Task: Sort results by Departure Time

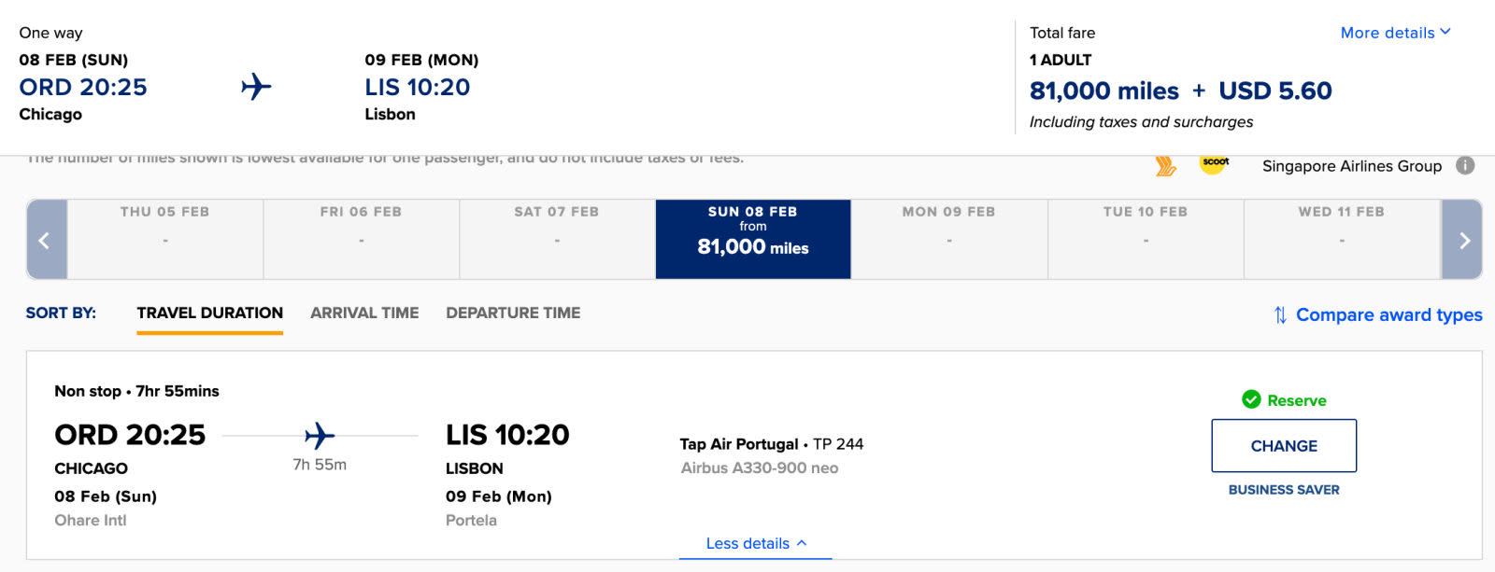Action: [513, 314]
